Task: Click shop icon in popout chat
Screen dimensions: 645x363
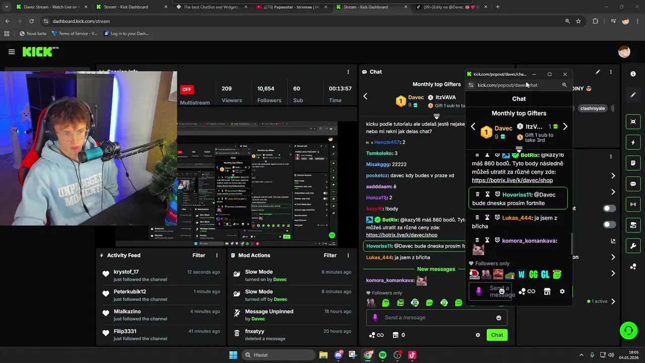Action: click(x=547, y=291)
